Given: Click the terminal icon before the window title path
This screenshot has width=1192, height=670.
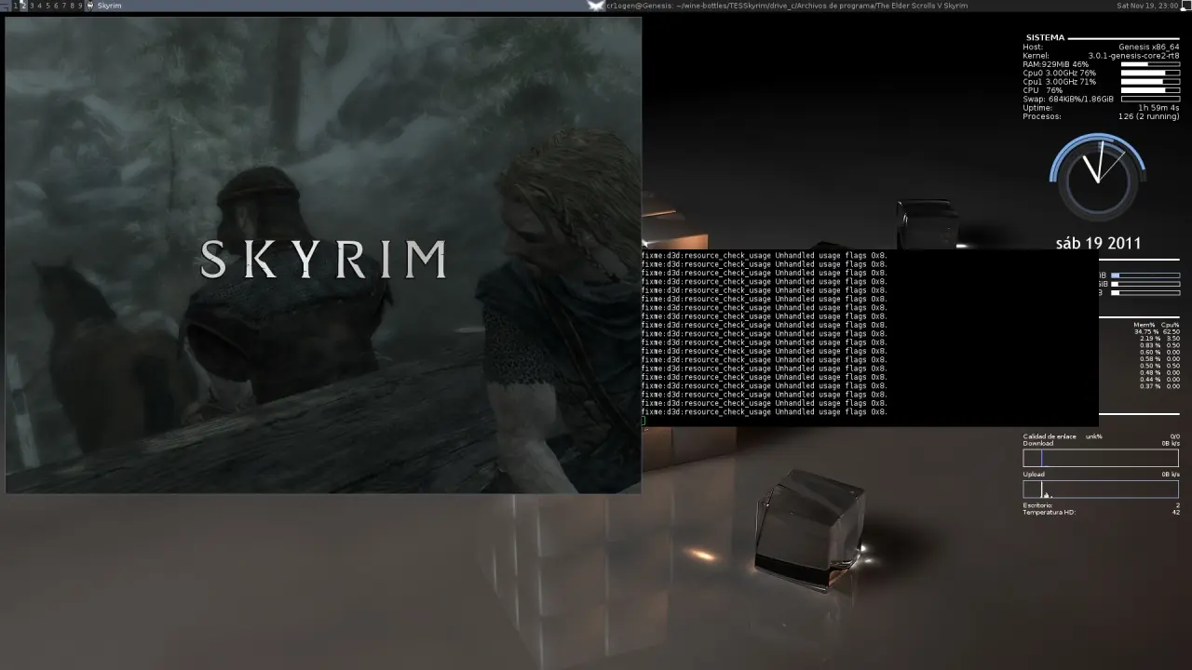Looking at the screenshot, I should [596, 6].
